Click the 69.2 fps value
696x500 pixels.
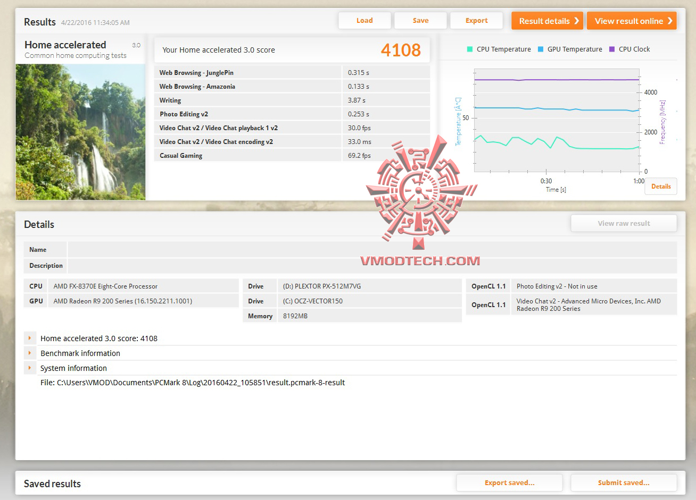coord(359,156)
